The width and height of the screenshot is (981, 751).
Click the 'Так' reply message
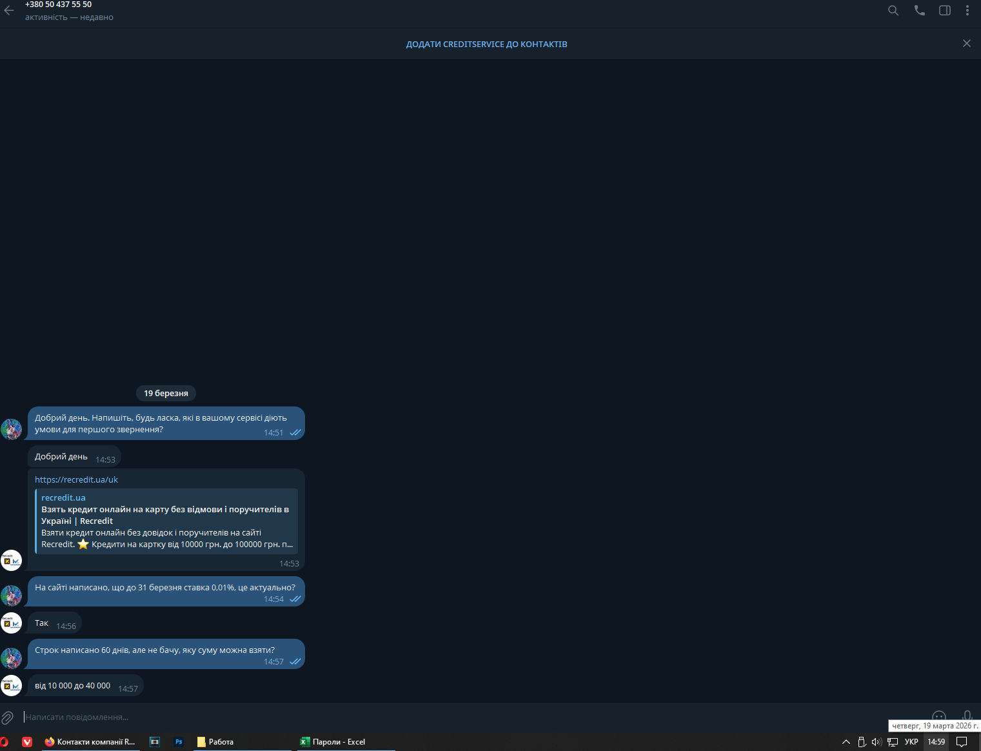55,623
